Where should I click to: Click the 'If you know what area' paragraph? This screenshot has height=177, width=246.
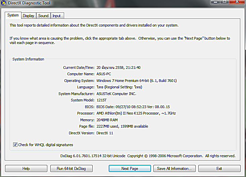120,41
